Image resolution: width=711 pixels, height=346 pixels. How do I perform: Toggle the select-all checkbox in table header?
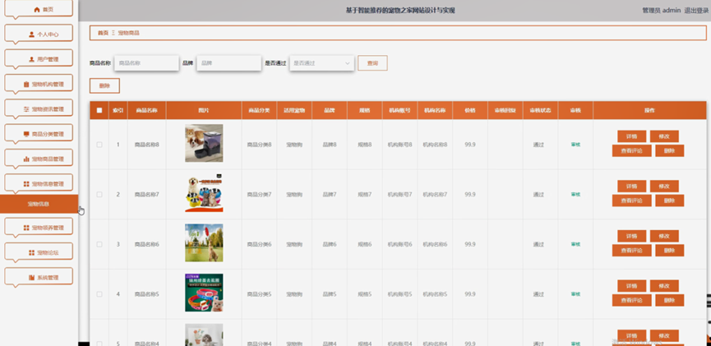99,110
